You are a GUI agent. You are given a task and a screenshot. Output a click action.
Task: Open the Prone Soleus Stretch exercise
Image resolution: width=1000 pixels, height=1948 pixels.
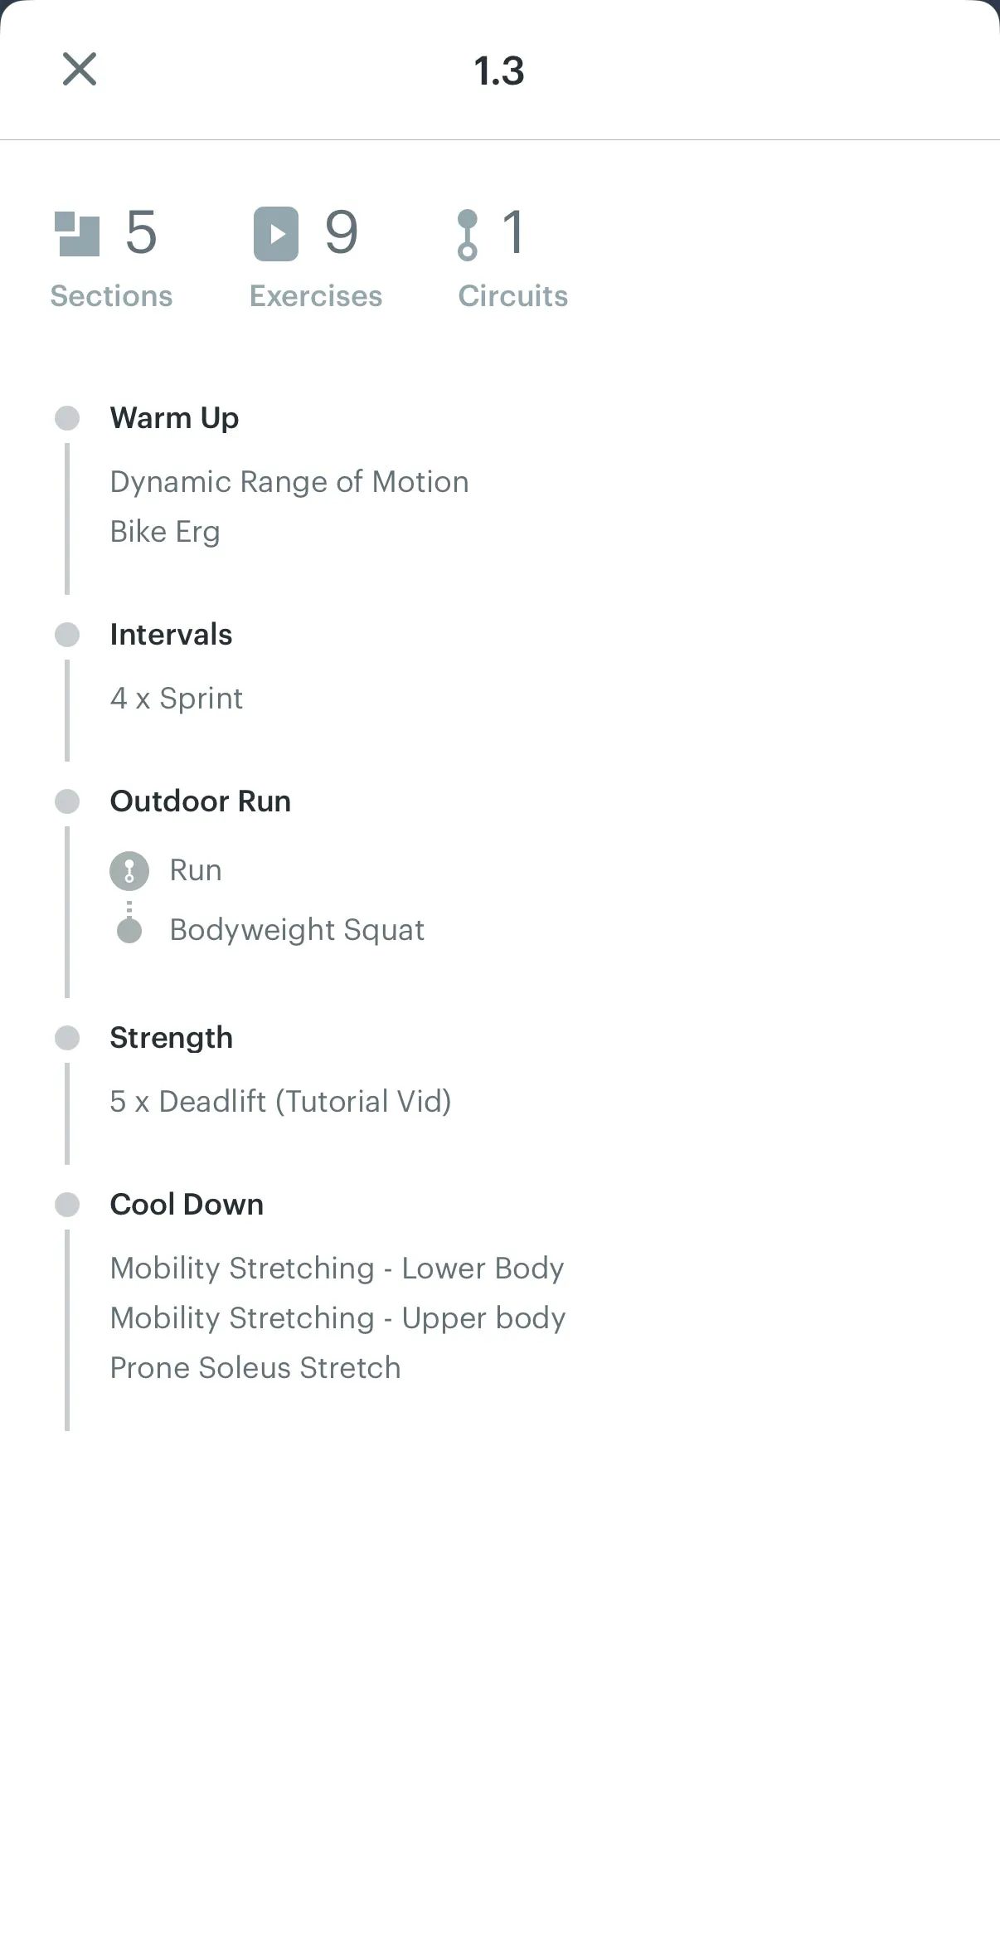tap(255, 1368)
